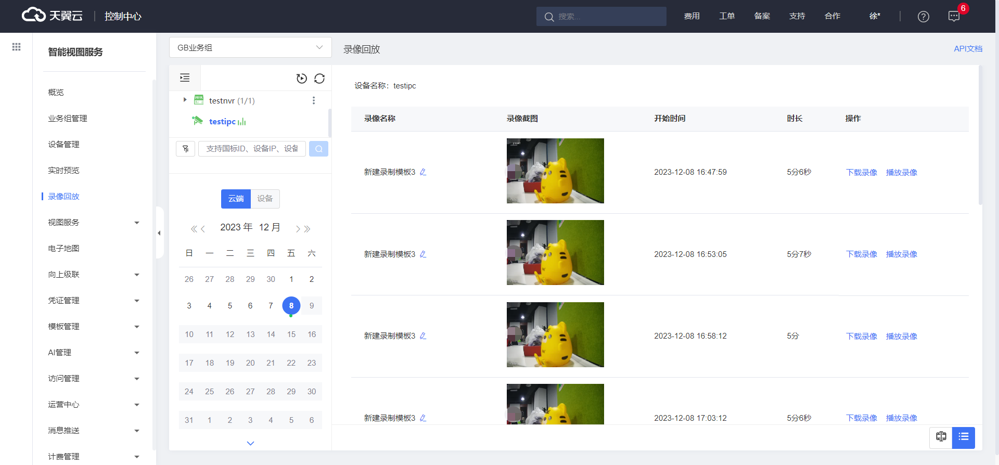Open 费用 in the top navigation
This screenshot has height=465, width=999.
pyautogui.click(x=691, y=16)
